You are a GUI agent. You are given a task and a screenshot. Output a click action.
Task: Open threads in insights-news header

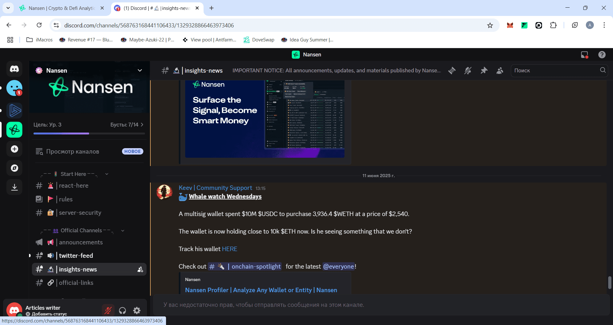452,70
